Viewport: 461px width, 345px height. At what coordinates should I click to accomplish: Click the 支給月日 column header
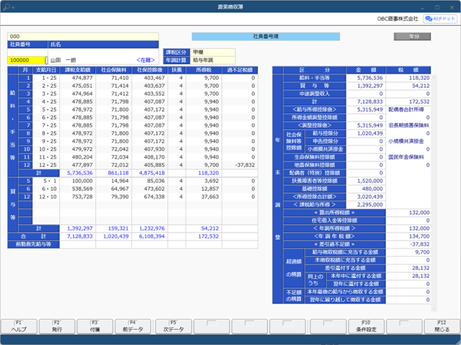click(46, 70)
